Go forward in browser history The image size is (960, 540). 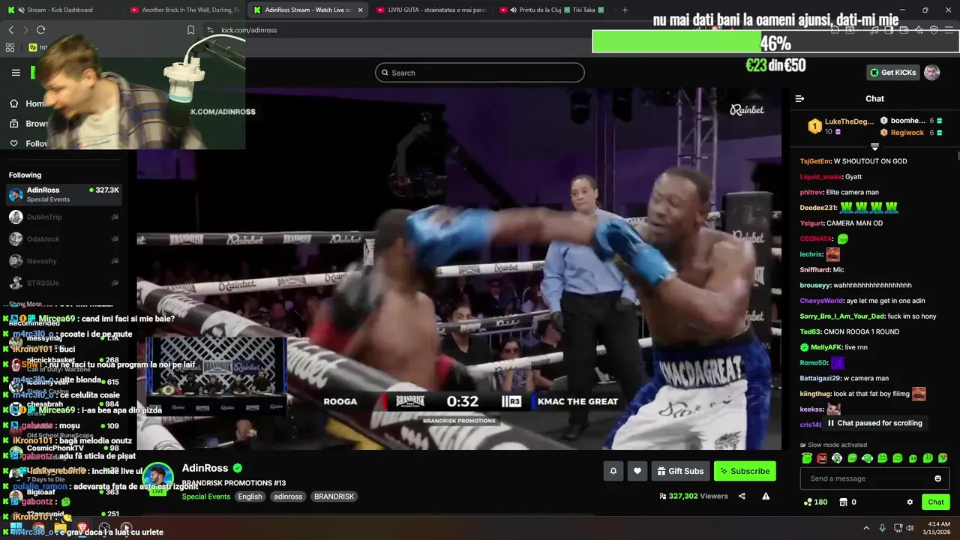25,30
